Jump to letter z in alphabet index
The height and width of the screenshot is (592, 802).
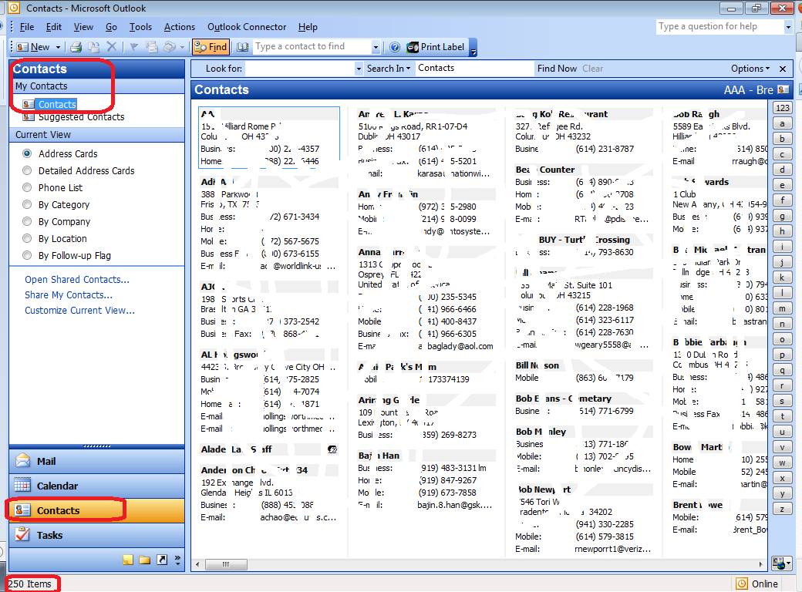click(x=782, y=509)
